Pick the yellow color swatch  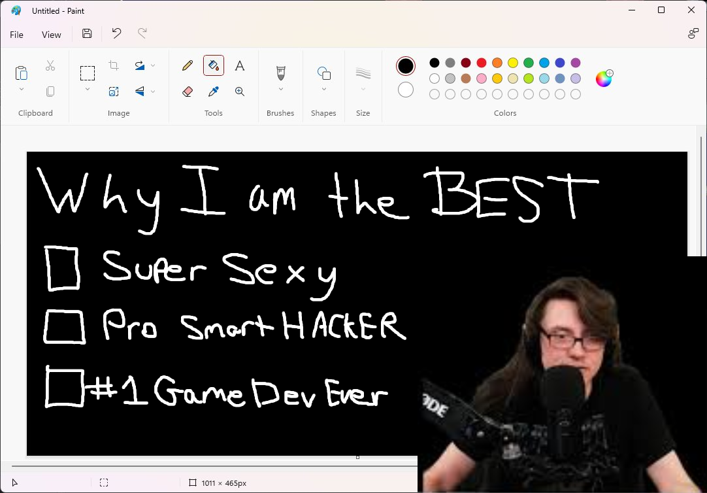[513, 63]
